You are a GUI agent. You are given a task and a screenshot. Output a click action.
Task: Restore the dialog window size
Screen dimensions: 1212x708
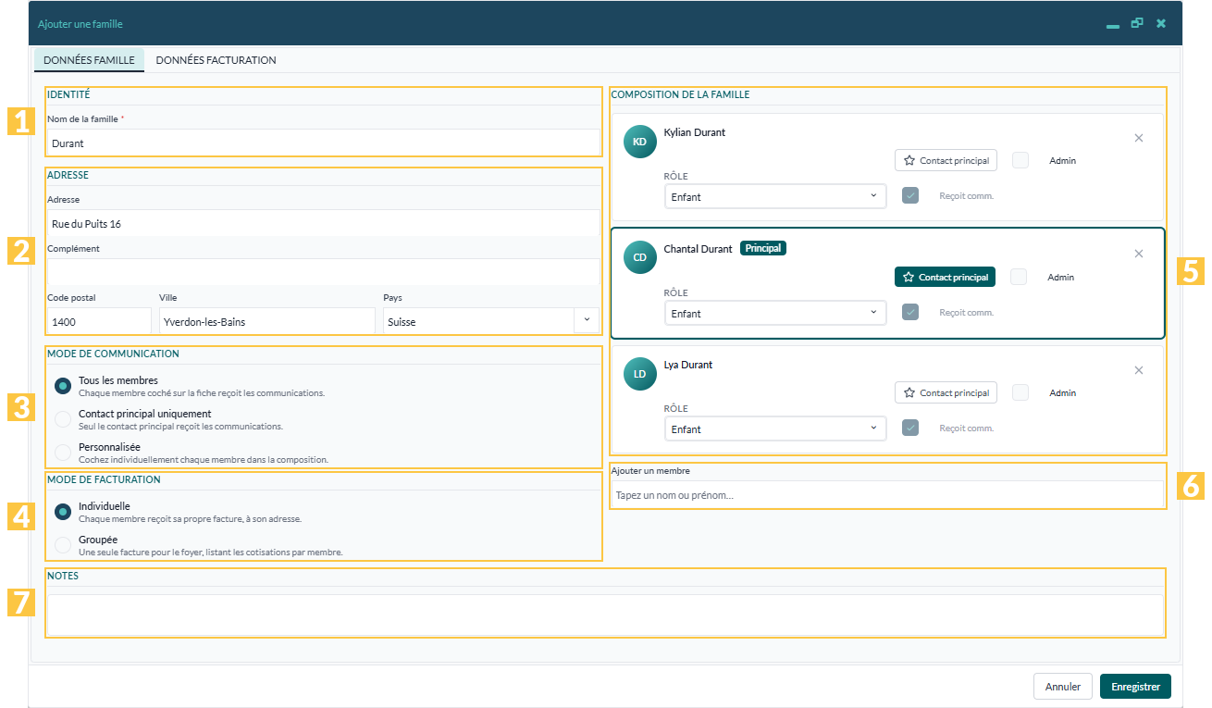click(1137, 23)
